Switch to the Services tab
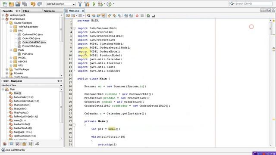 pyautogui.click(x=49, y=11)
